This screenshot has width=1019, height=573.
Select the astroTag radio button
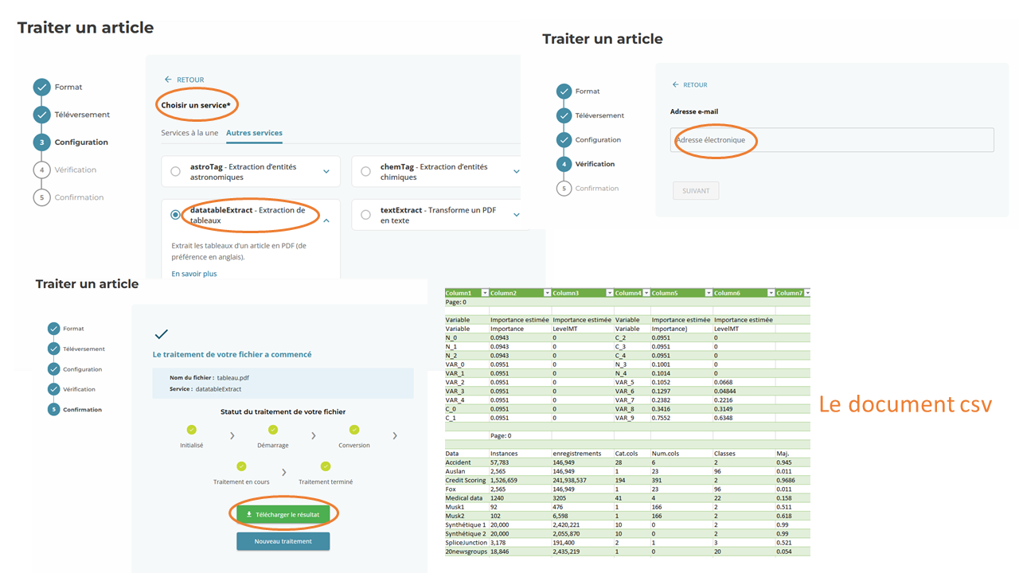click(176, 171)
